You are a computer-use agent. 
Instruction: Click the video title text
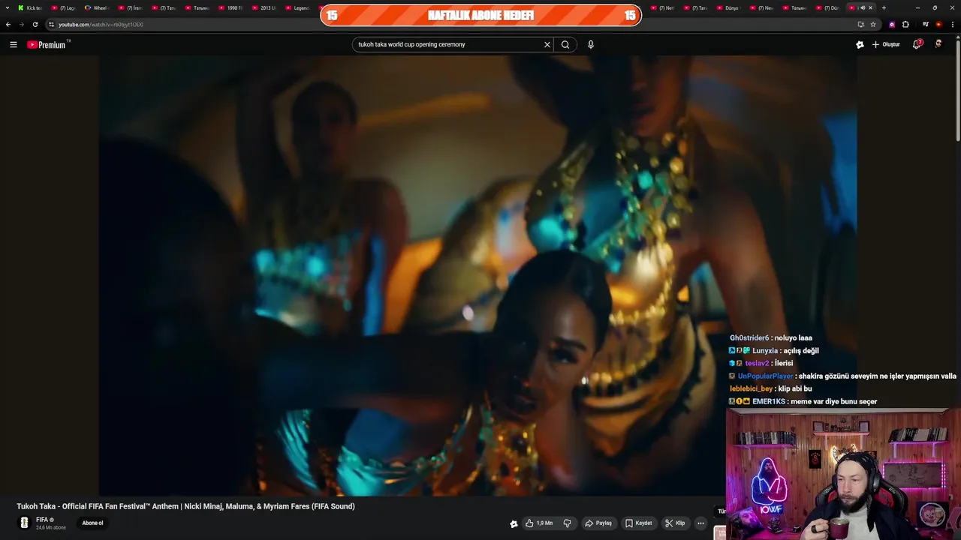pyautogui.click(x=185, y=506)
